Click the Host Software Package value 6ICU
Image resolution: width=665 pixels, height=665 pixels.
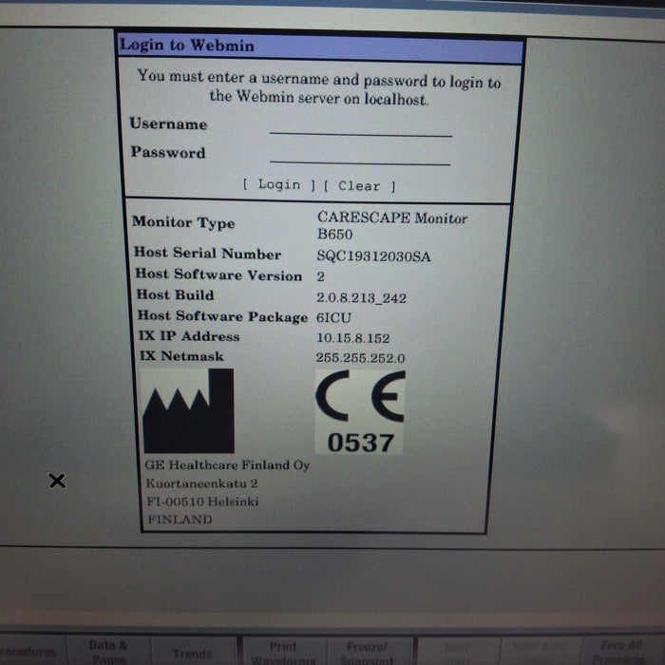click(x=333, y=317)
